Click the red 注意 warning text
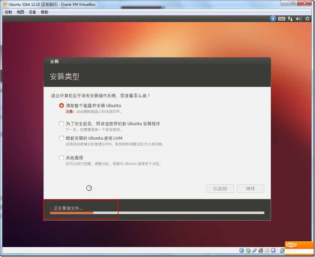 70,111
